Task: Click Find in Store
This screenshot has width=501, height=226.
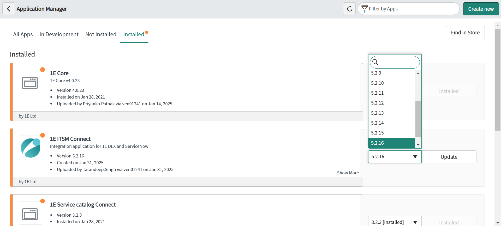Action: [x=465, y=33]
